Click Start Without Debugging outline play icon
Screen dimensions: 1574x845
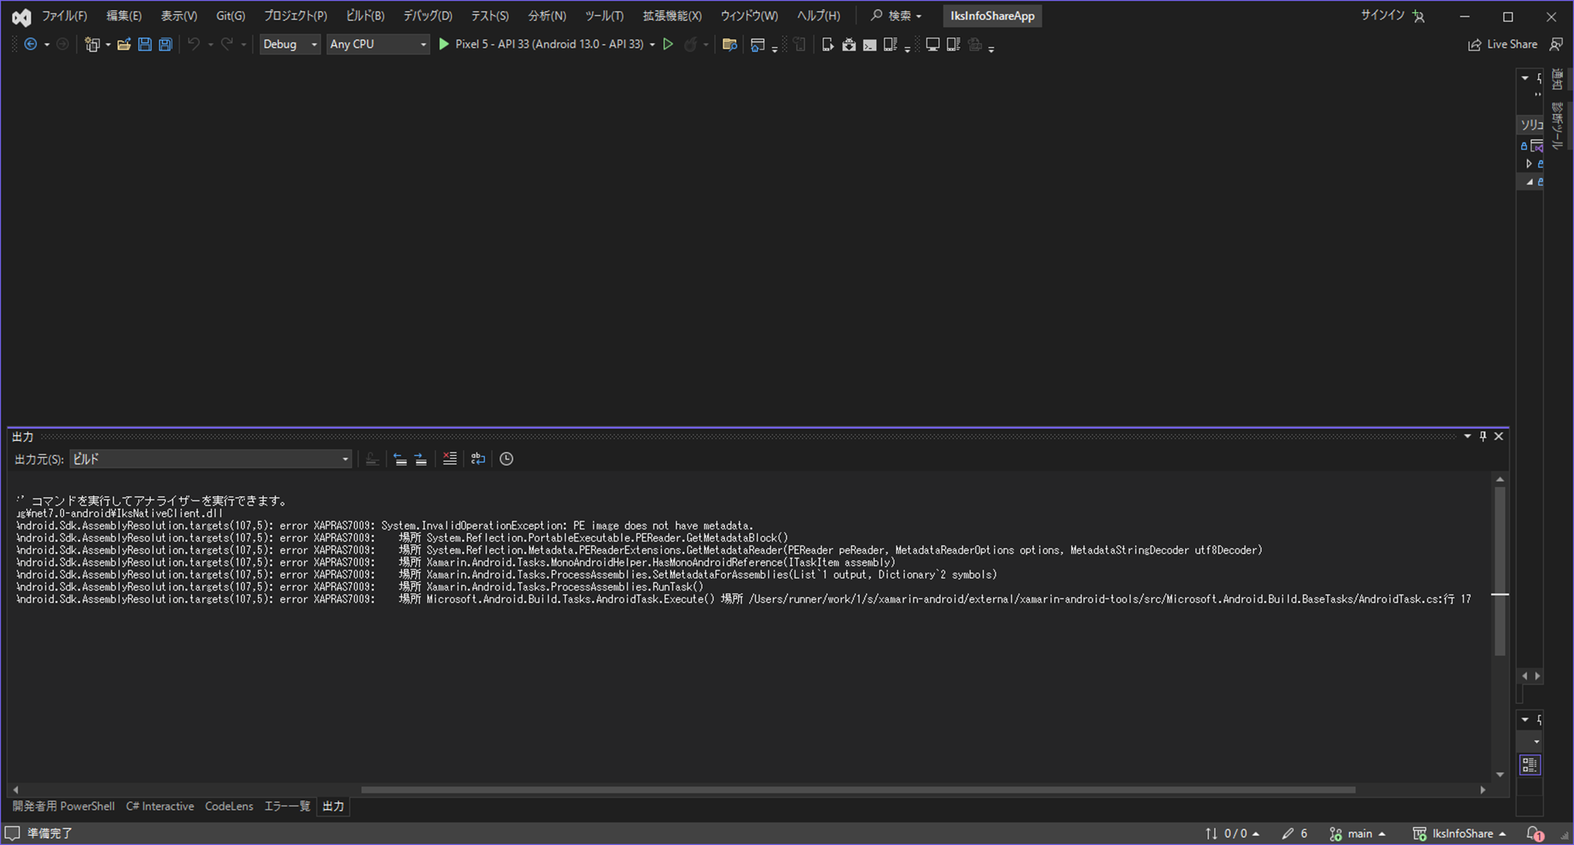click(x=668, y=44)
